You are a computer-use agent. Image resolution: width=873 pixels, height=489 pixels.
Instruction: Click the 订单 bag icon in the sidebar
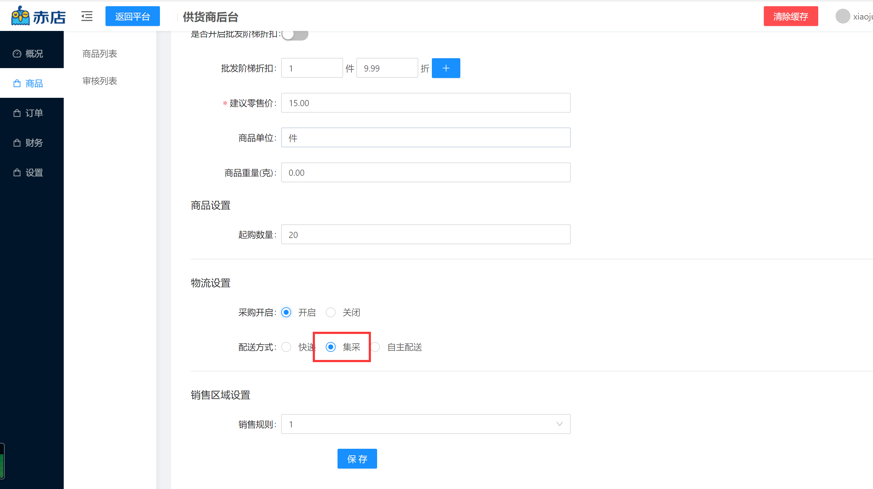(x=17, y=113)
